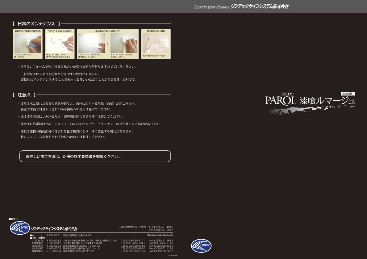
Task: Click the Sendai office TEL.(022)208-5380
Action: [133, 246]
